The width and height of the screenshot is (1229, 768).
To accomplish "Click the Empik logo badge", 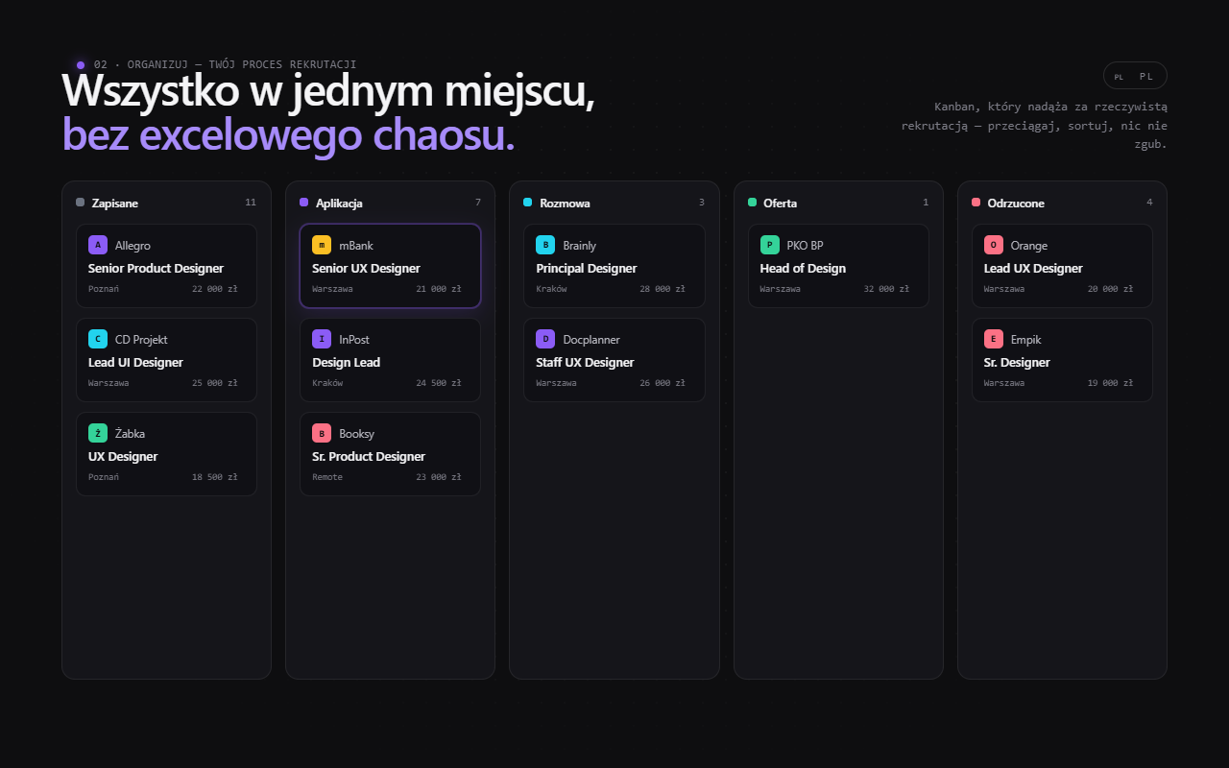I will pos(994,339).
